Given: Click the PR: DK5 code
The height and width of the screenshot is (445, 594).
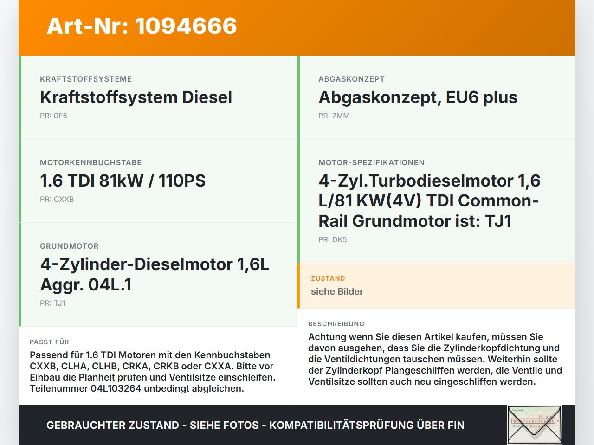Looking at the screenshot, I should [x=333, y=239].
